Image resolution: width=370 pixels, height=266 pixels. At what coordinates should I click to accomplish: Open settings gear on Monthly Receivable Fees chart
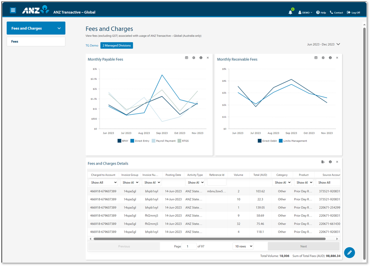click(x=323, y=58)
